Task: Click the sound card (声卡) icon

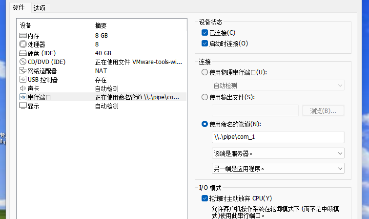Action: (x=23, y=88)
